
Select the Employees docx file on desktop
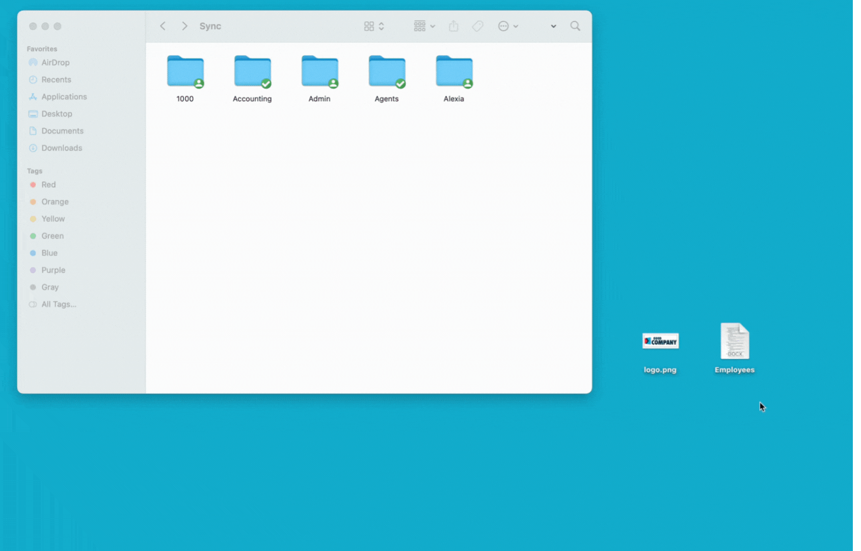734,342
